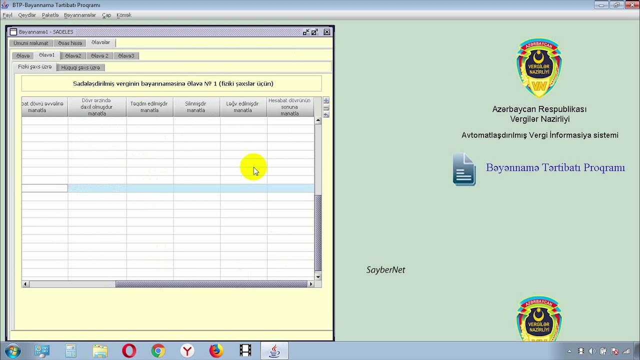Remove a table row with the minus icon
The height and width of the screenshot is (360, 640).
(x=326, y=107)
